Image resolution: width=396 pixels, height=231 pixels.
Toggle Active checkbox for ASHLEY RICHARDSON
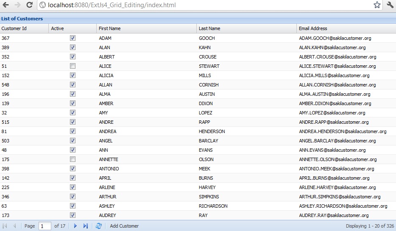point(73,206)
